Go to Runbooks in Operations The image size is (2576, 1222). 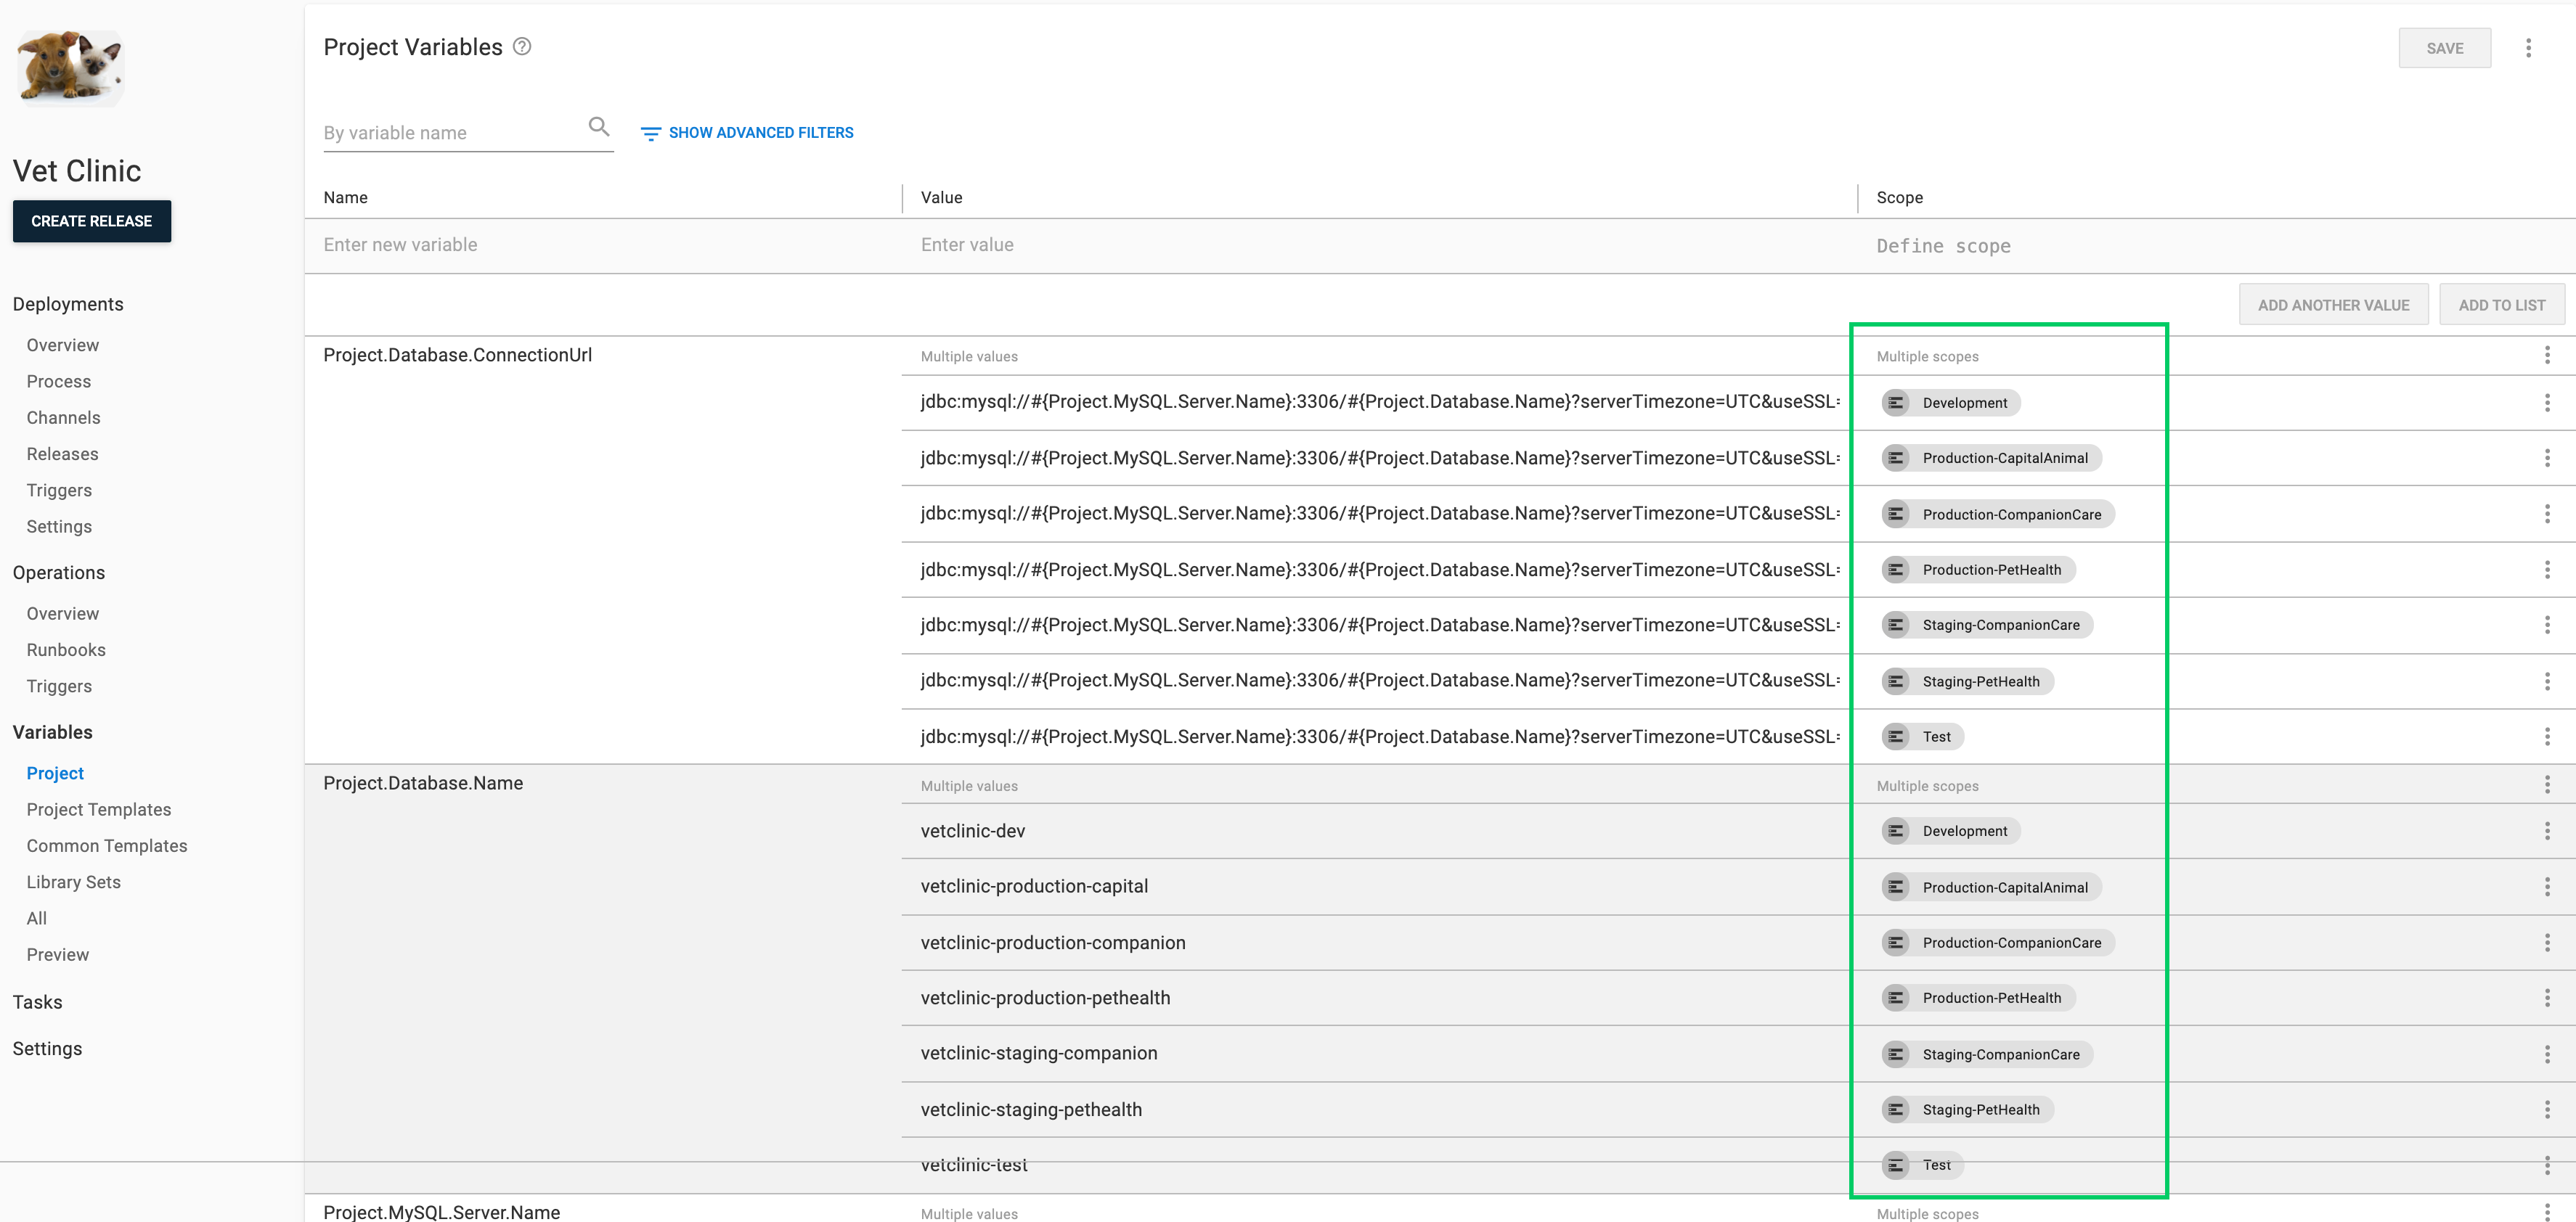(x=66, y=650)
